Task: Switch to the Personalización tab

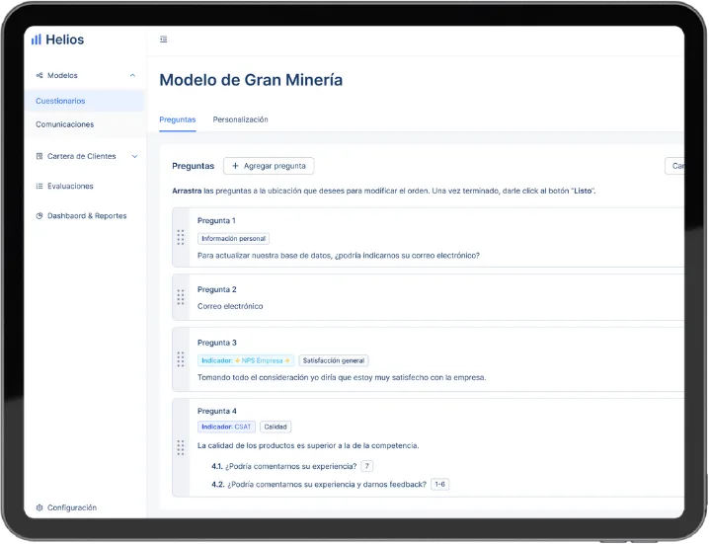Action: click(x=240, y=119)
